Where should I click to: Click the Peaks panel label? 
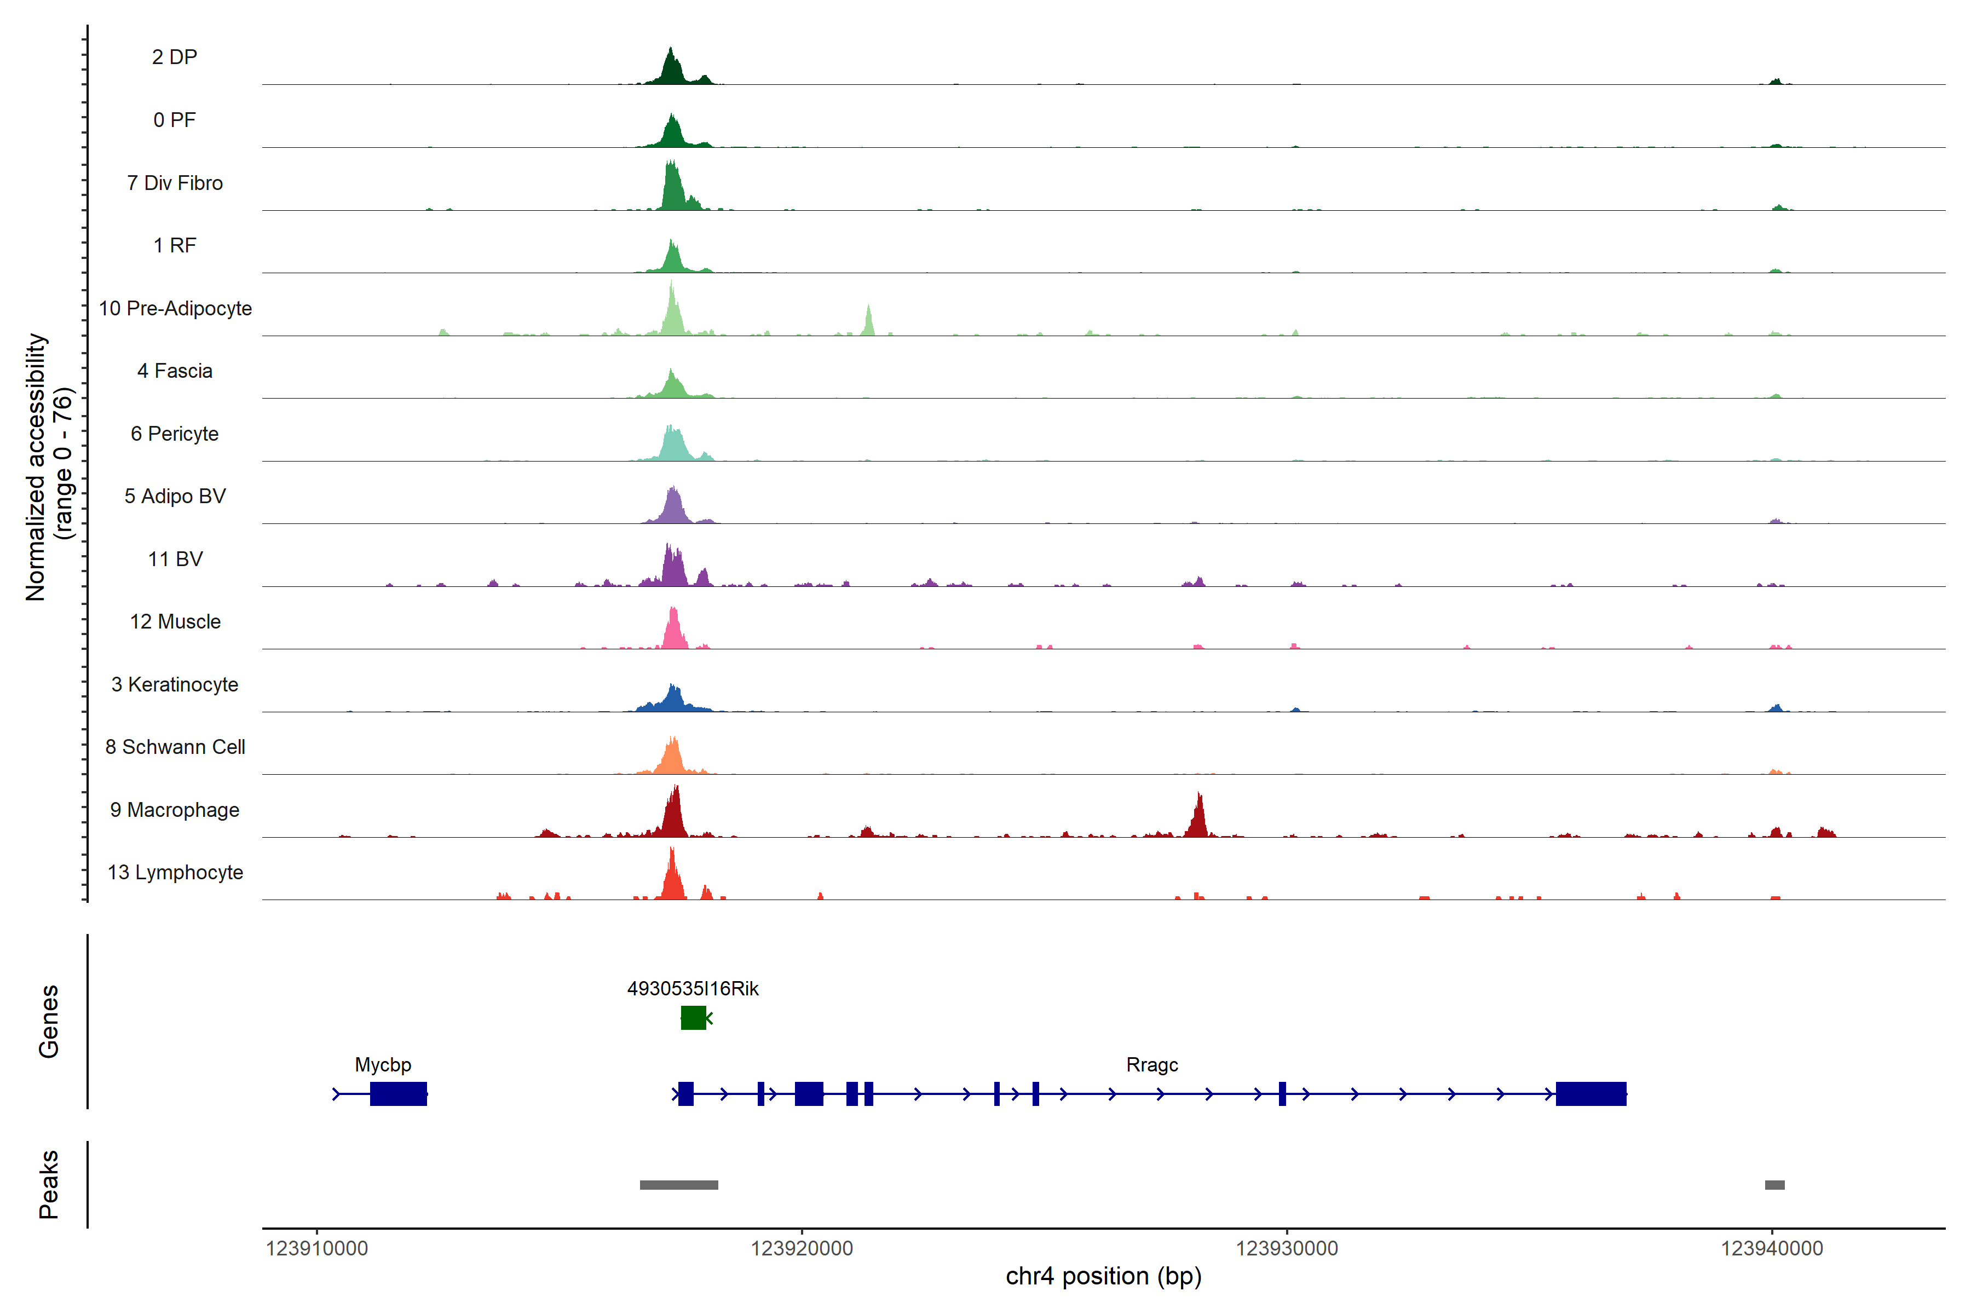tap(49, 1184)
